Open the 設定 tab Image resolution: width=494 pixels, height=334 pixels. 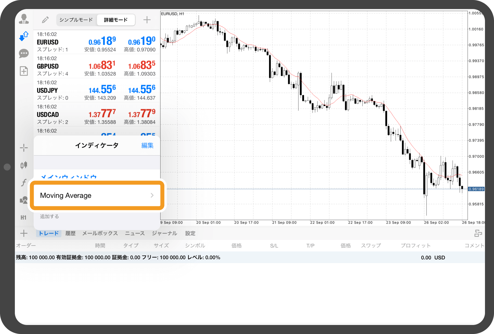190,233
